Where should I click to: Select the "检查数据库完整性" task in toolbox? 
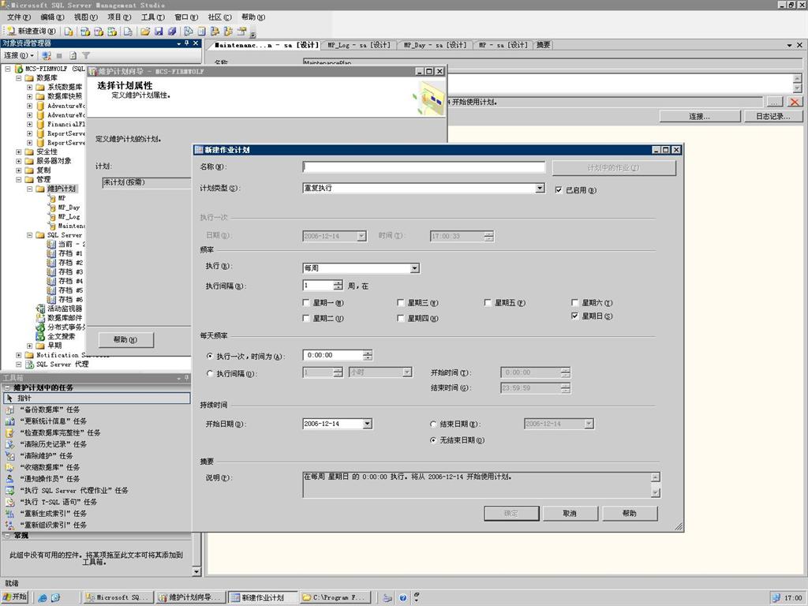[x=60, y=433]
